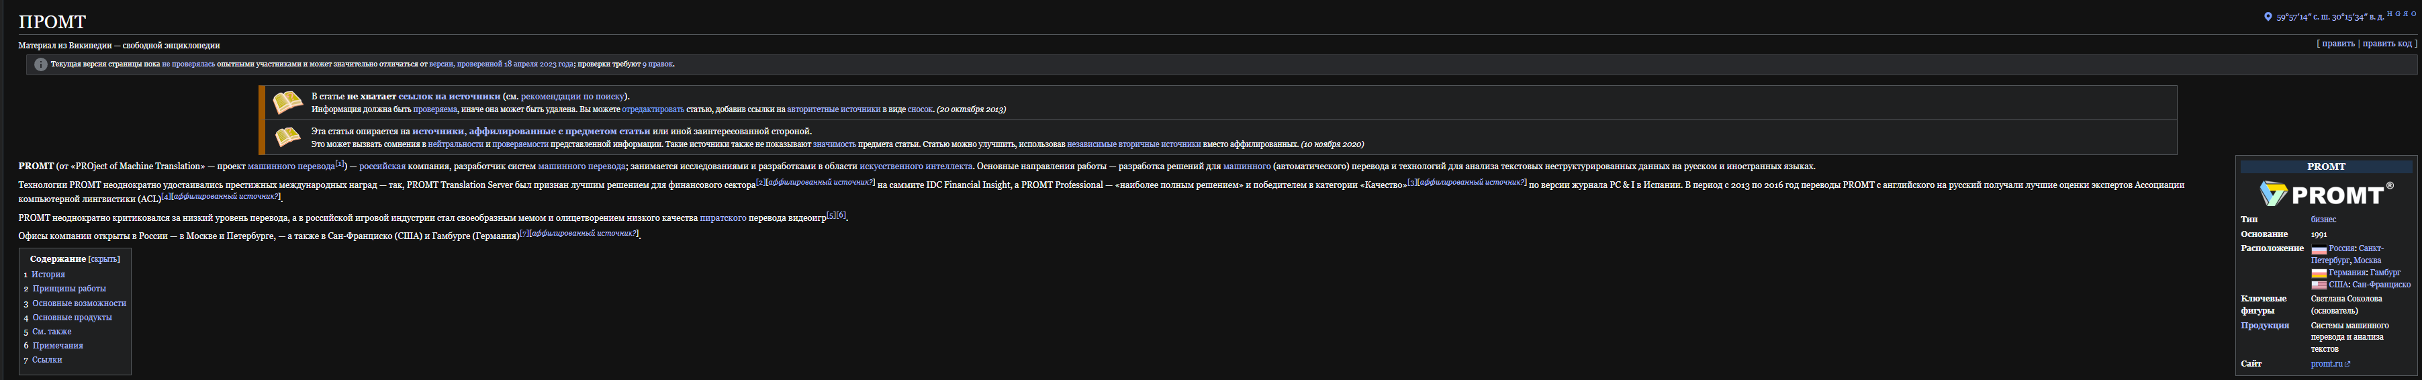This screenshot has height=380, width=2422.
Task: Open the «Продукция» label link in the infobox
Action: coord(2264,326)
